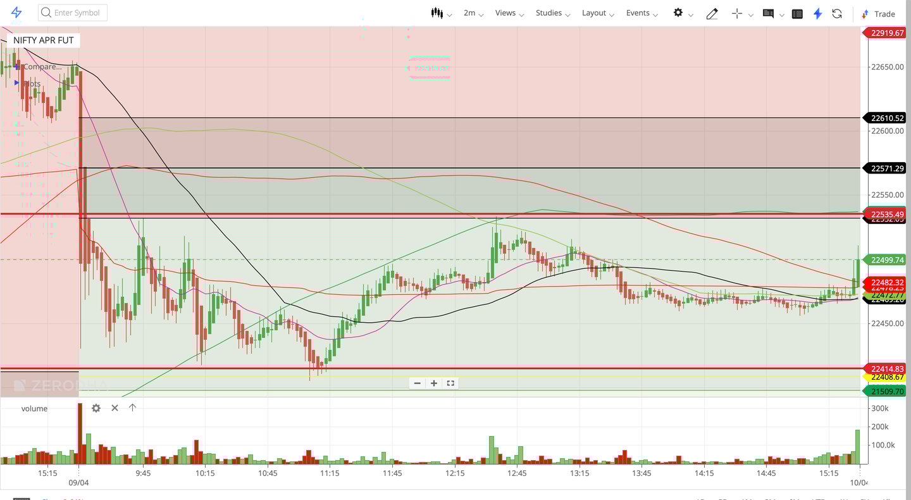Refresh chart with the reload icon
Screen dimensions: 911x500
point(837,13)
